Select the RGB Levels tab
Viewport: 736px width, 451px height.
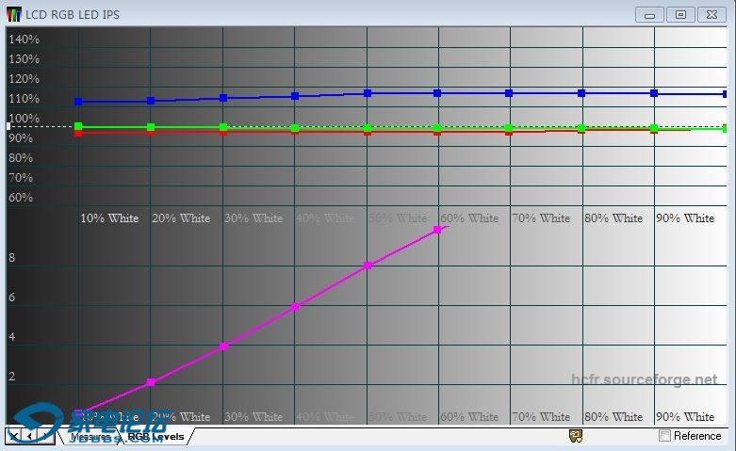point(155,437)
